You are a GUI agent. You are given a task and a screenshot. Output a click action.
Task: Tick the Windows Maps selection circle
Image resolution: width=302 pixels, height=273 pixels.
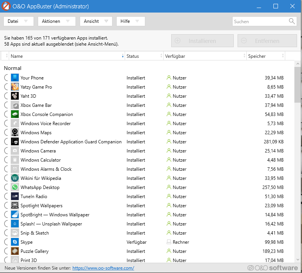pos(6,133)
